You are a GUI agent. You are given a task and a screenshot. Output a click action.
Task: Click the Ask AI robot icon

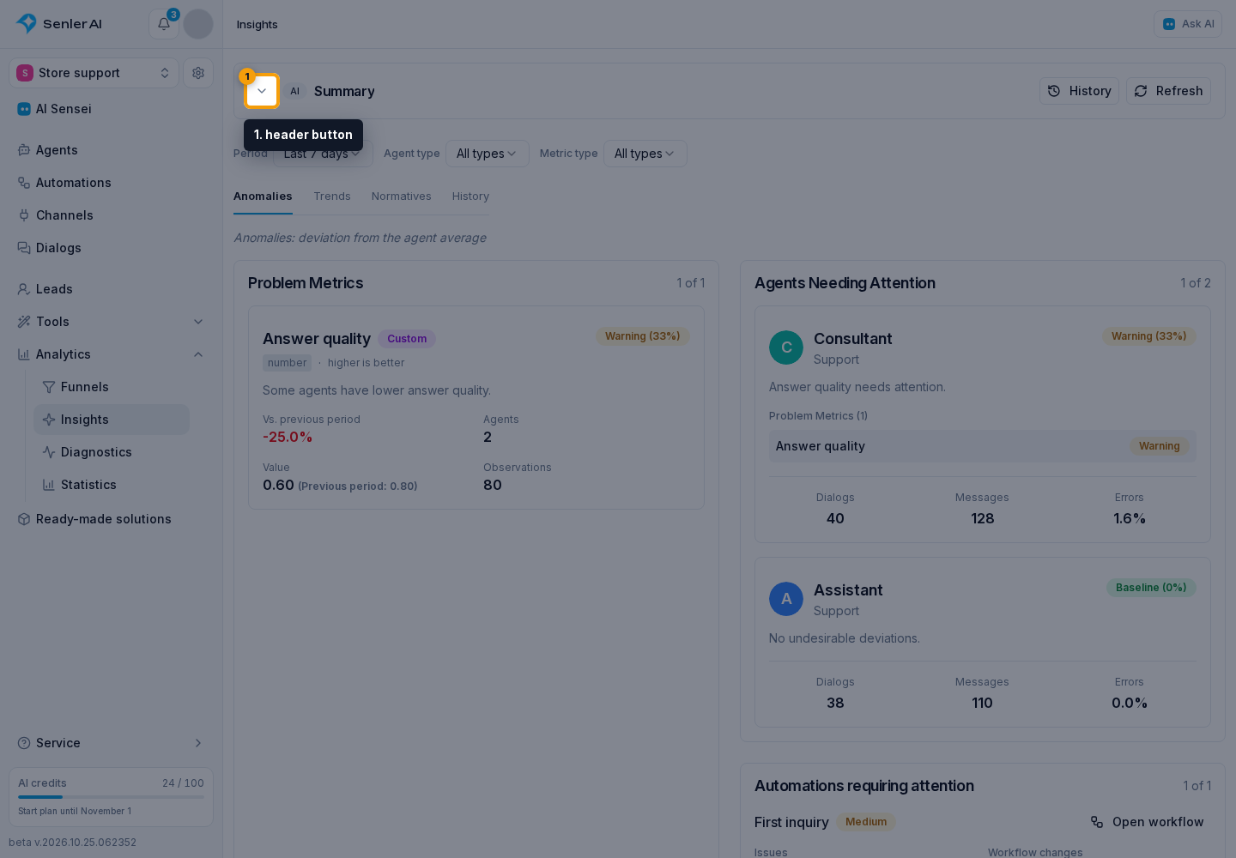1169,24
